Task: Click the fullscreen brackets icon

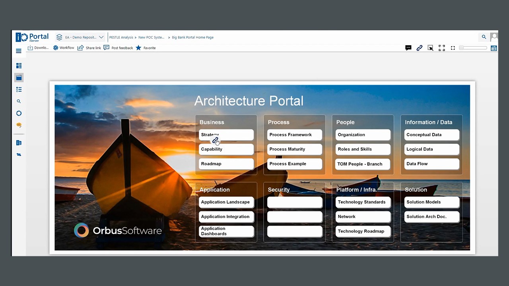Action: coord(453,48)
